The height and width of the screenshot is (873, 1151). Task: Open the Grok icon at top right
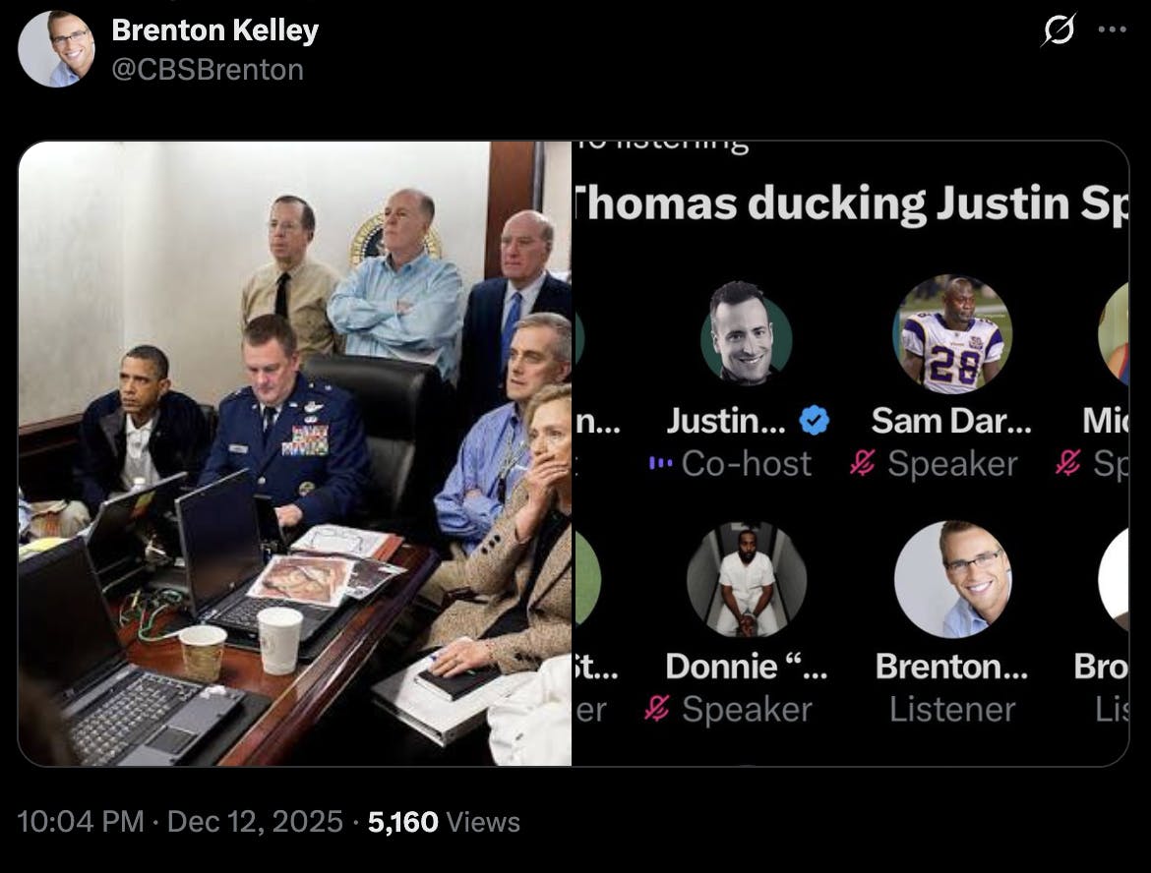point(1059,30)
